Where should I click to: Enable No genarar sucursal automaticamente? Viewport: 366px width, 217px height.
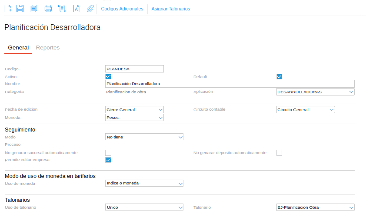pyautogui.click(x=108, y=152)
